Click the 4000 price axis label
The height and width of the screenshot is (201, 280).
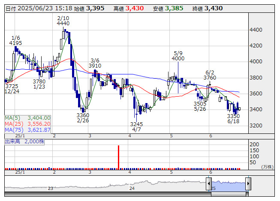256,62
